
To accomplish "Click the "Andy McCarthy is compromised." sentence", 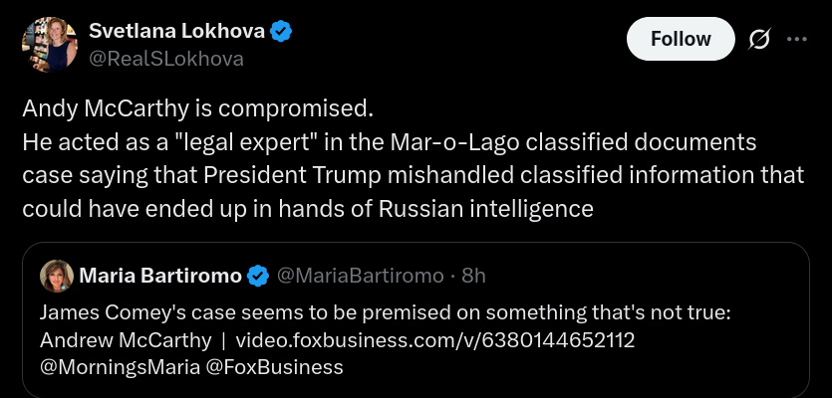I will (196, 106).
